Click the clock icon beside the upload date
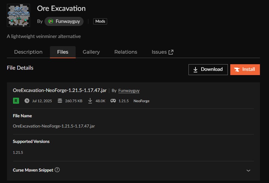This screenshot has height=183, width=269. pyautogui.click(x=27, y=101)
